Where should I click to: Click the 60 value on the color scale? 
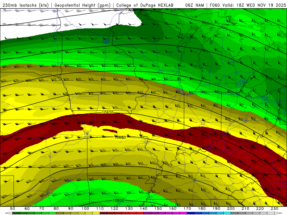tap(27, 209)
